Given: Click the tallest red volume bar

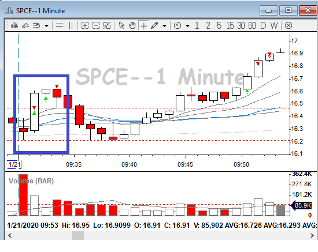Looking at the screenshot, I should pos(23,195).
